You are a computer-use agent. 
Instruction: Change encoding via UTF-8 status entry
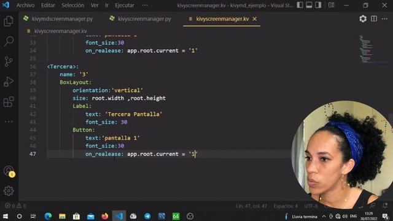[x=311, y=206]
